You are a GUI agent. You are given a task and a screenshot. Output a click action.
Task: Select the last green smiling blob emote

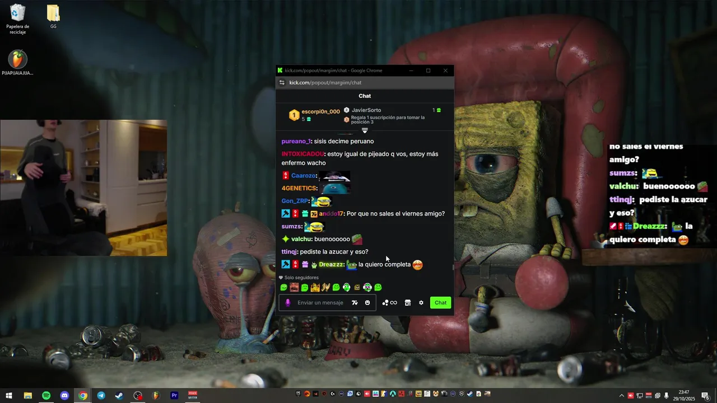(x=378, y=288)
